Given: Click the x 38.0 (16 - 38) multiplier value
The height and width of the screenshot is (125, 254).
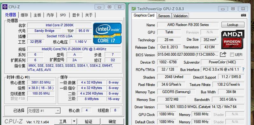Looking at the screenshot, I should click(x=41, y=88).
